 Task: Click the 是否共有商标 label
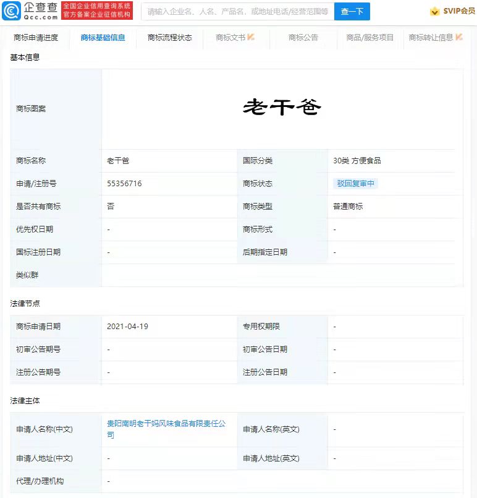tap(38, 207)
